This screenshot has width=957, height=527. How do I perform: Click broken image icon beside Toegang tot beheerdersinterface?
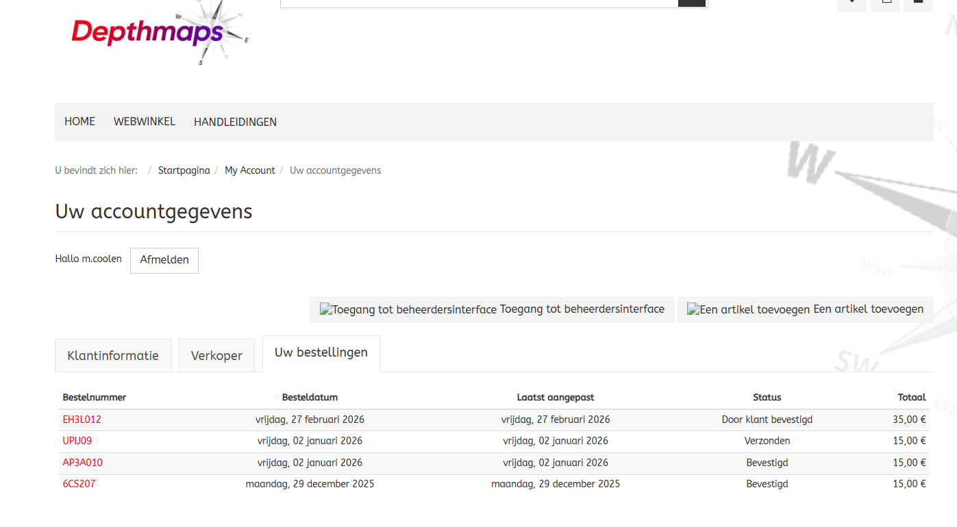(325, 310)
